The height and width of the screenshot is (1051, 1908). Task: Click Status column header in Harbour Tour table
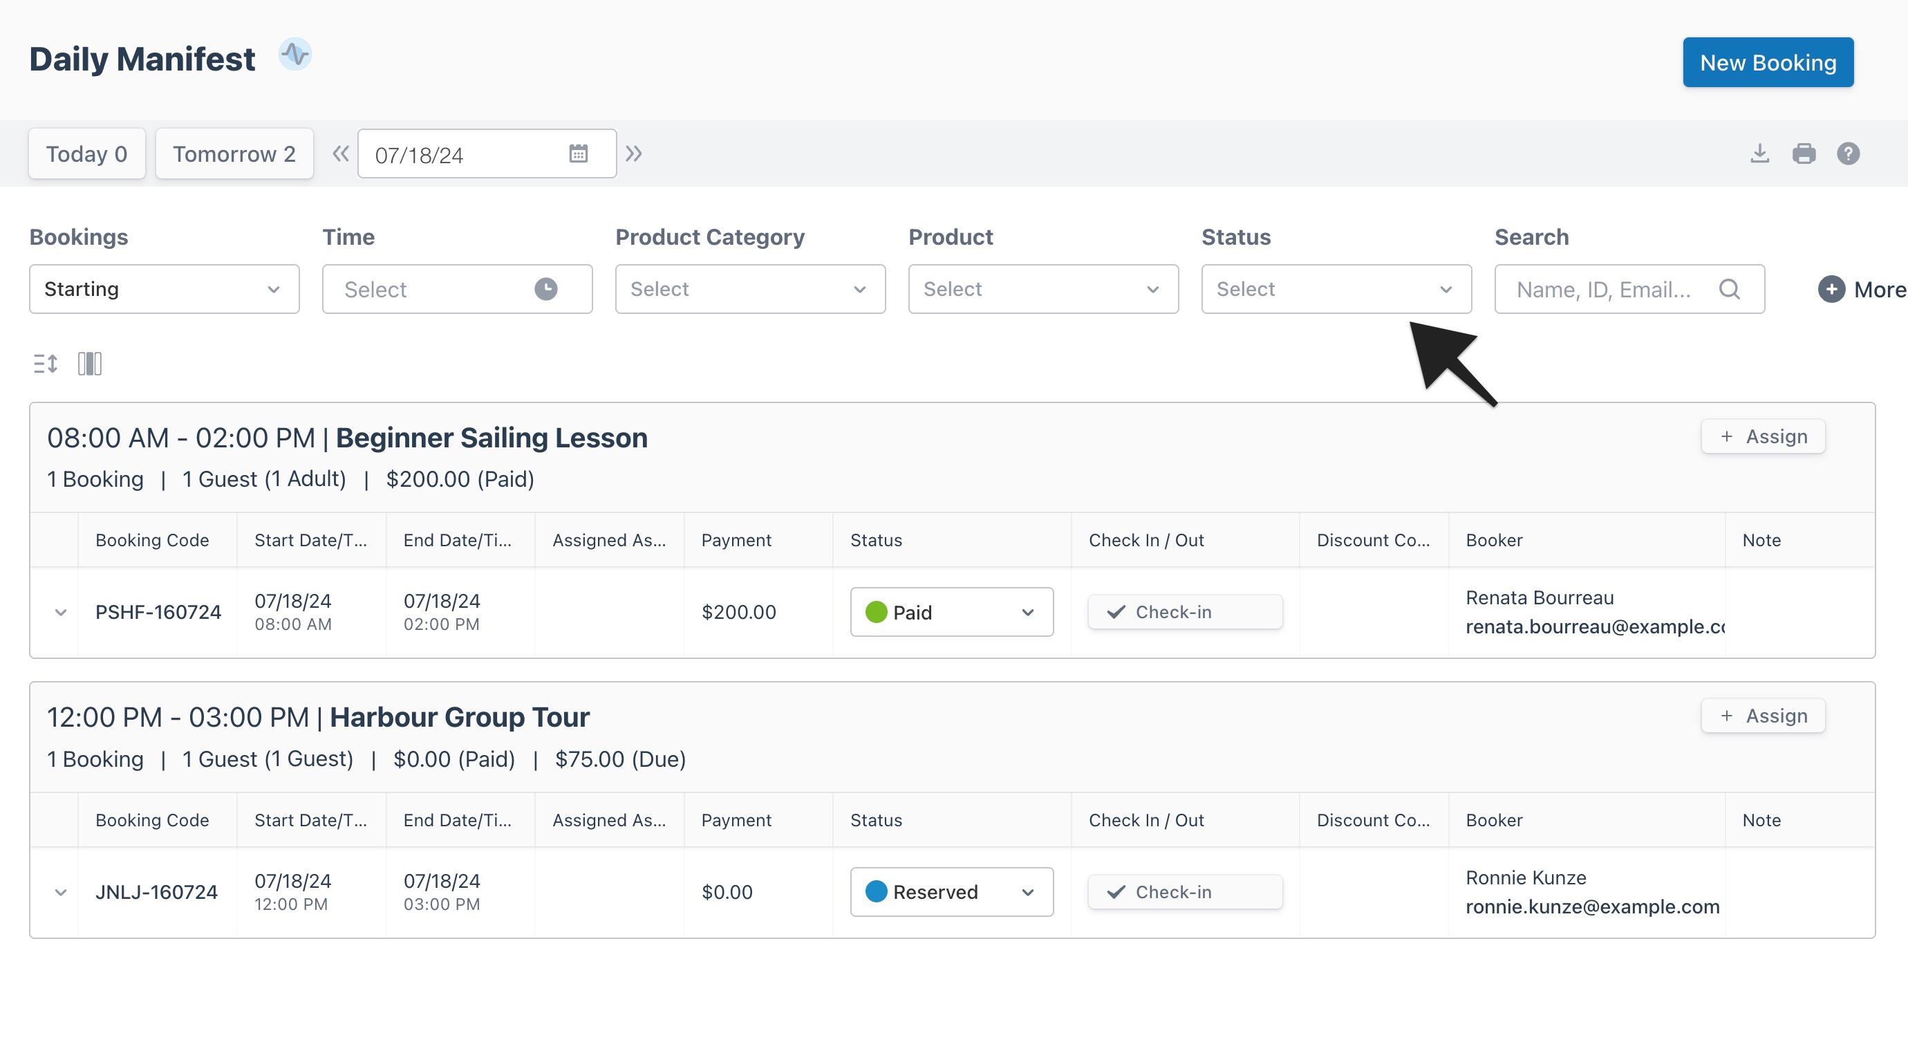click(x=877, y=820)
